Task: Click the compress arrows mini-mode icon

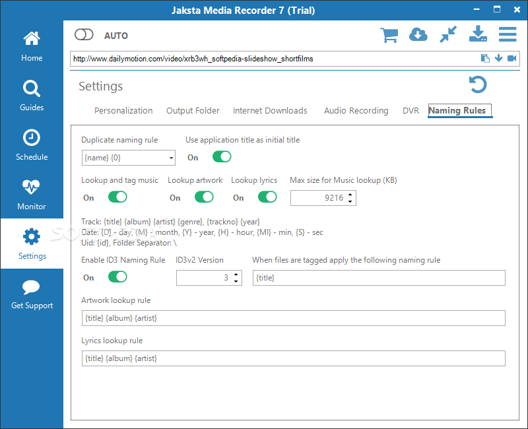Action: [448, 34]
